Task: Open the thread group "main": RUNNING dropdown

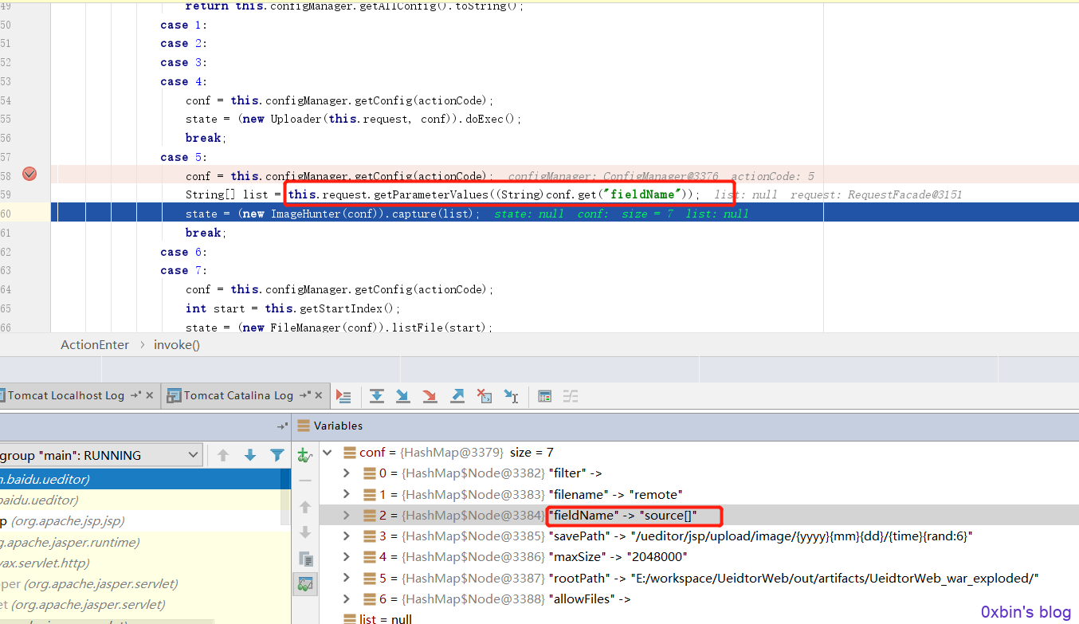Action: [x=100, y=455]
